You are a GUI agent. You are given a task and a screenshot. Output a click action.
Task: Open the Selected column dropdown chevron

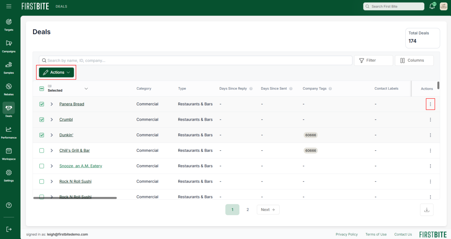[86, 89]
